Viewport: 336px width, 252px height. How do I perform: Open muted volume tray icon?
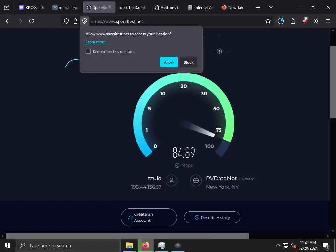[x=293, y=245]
